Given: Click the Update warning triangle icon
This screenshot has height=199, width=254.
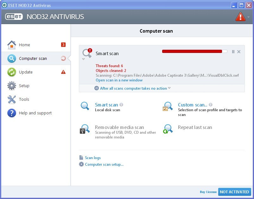Looking at the screenshot, I should (x=63, y=72).
